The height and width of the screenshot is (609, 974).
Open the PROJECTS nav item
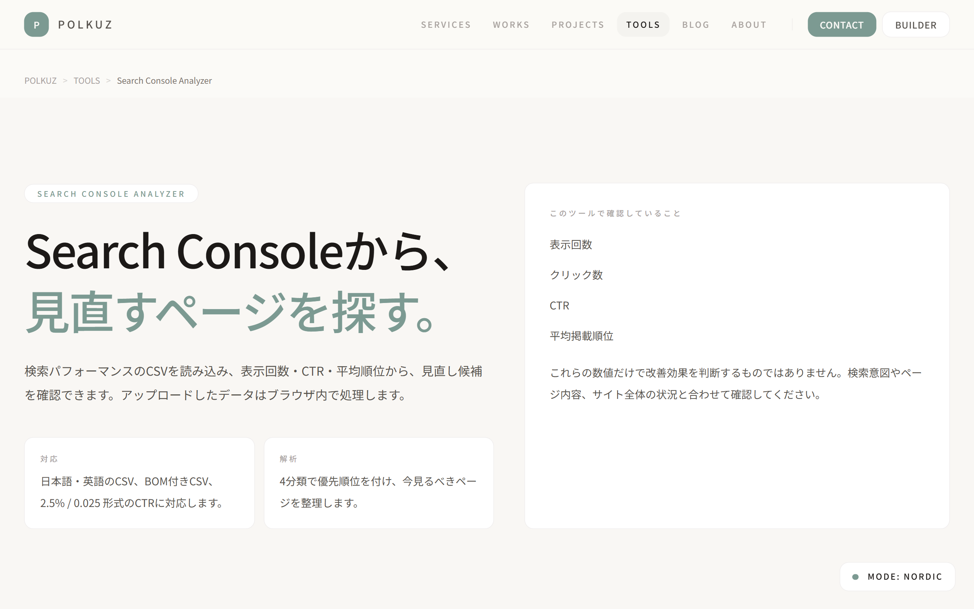click(578, 25)
